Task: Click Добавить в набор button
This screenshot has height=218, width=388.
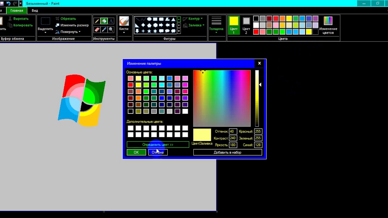Action: [x=228, y=152]
